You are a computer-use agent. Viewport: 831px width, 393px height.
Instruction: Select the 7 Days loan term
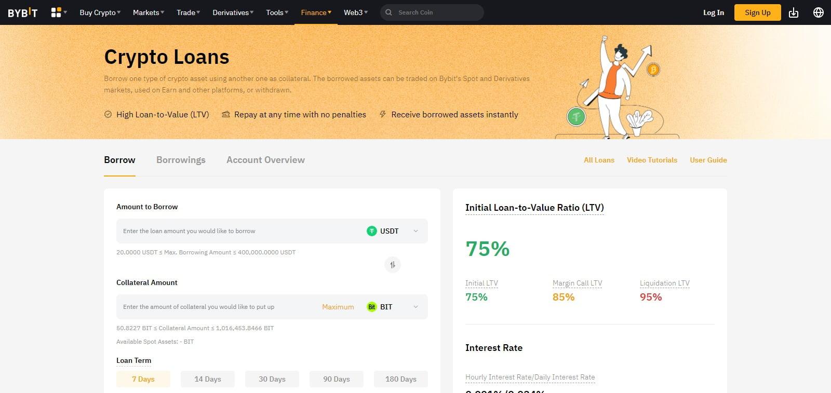[143, 379]
